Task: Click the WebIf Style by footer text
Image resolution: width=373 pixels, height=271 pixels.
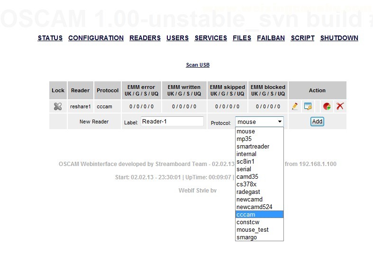Action: (x=198, y=191)
